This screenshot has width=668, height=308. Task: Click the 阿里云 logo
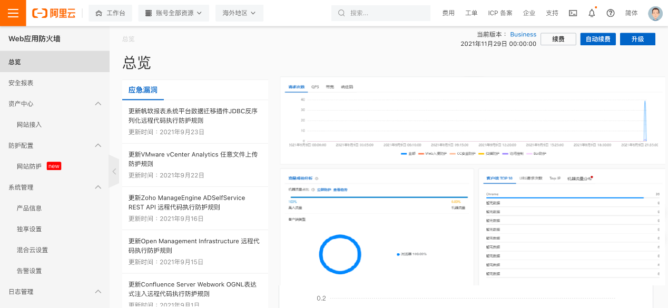[54, 13]
